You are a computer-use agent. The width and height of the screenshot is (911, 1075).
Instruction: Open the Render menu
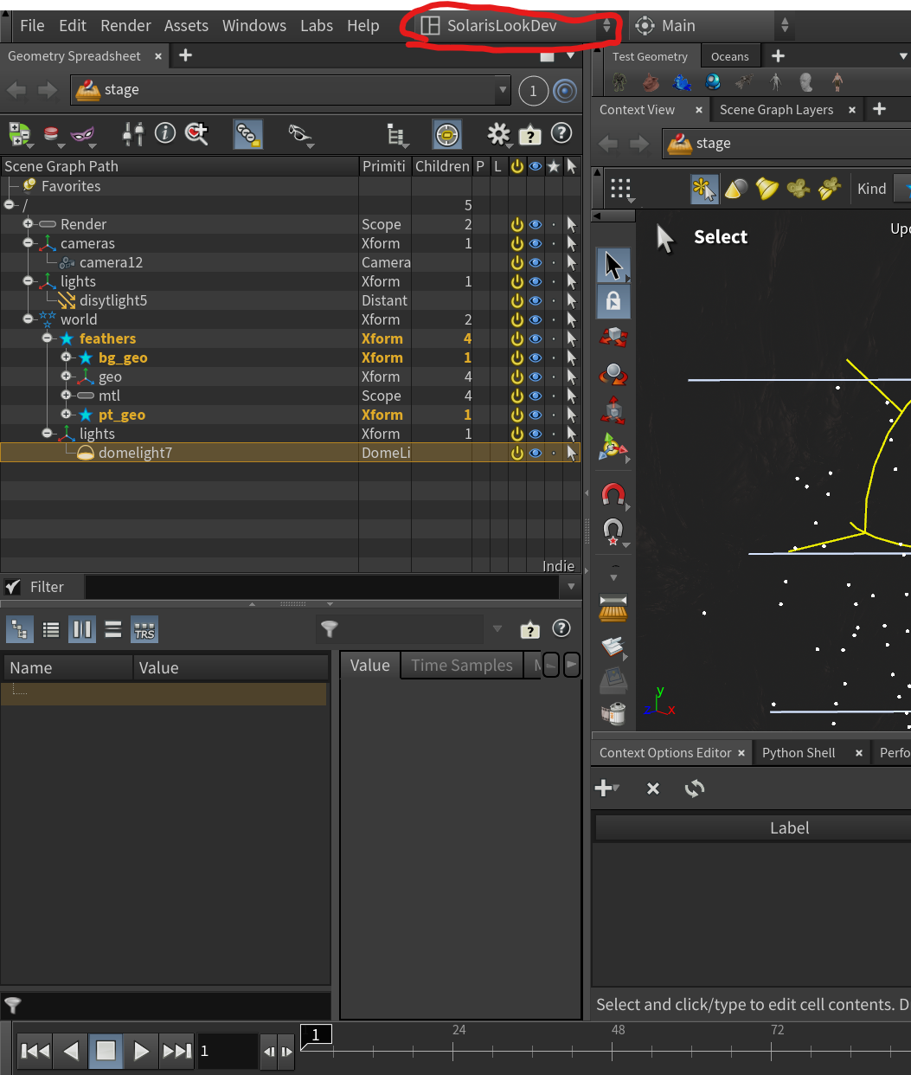pos(125,26)
